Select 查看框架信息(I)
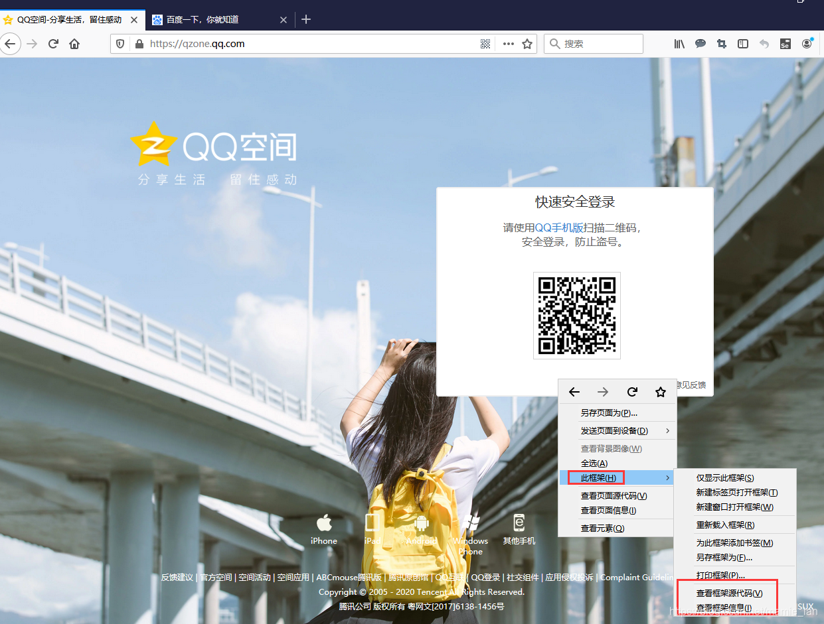This screenshot has height=624, width=824. click(735, 608)
